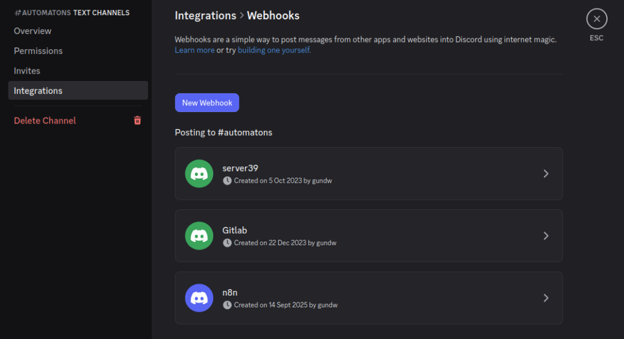Image resolution: width=624 pixels, height=339 pixels.
Task: Click the green server39 webhook avatar
Action: (x=199, y=173)
